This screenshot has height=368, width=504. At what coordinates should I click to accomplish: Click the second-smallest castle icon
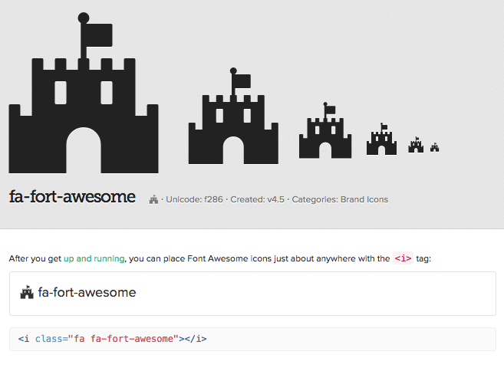[x=416, y=144]
